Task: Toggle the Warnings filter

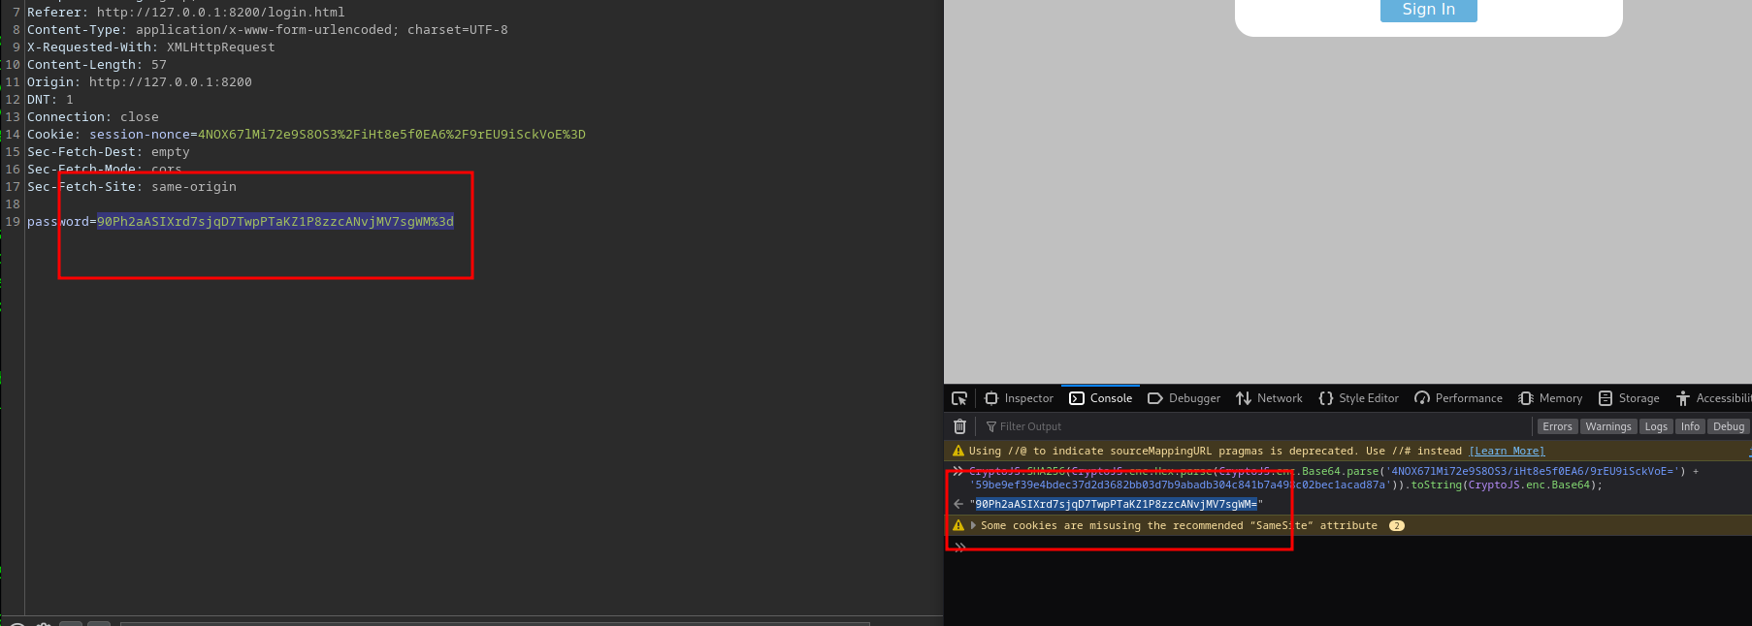Action: click(x=1608, y=426)
